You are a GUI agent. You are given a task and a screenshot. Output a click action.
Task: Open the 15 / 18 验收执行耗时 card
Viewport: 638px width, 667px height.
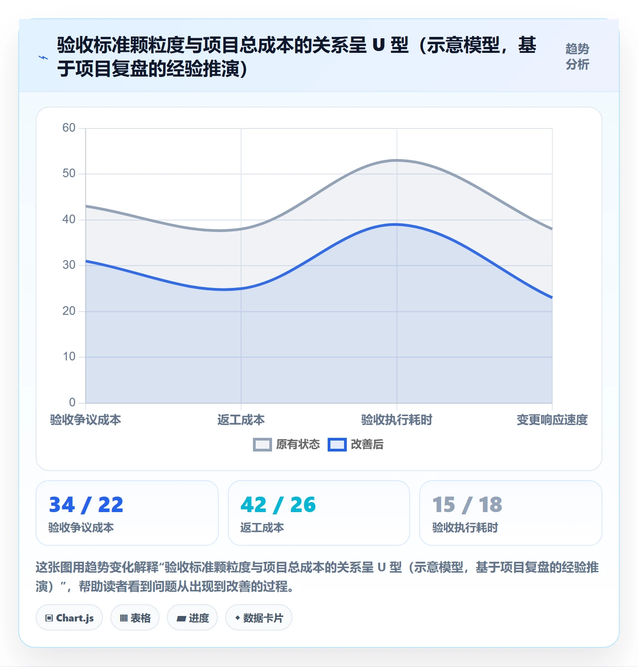[x=511, y=513]
